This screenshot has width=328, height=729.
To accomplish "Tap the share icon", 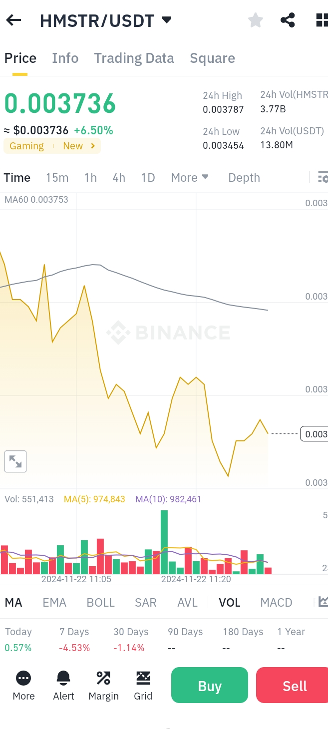I will point(288,20).
